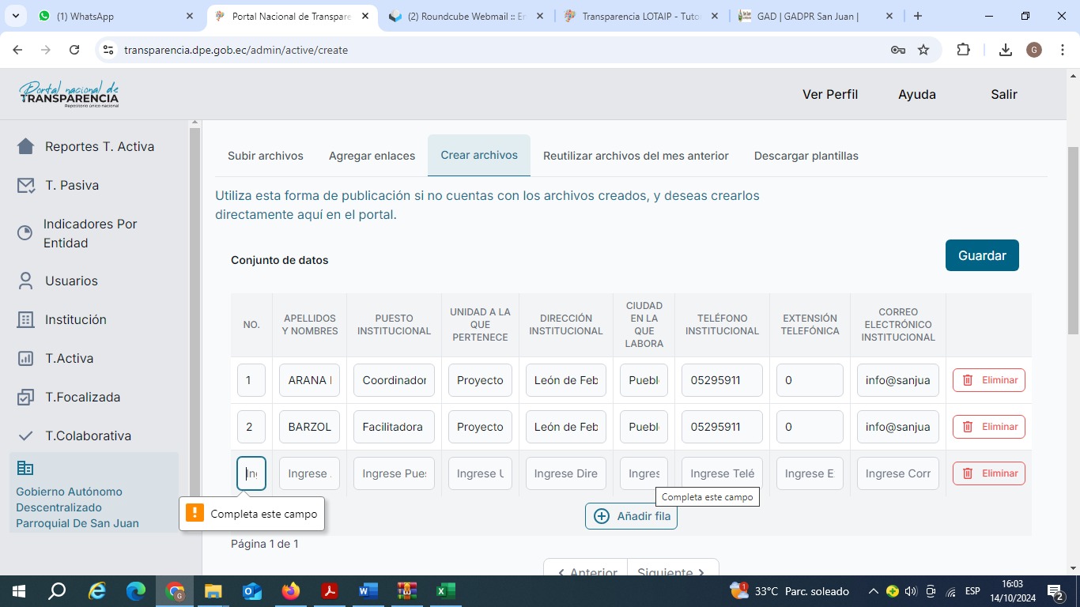Screen dimensions: 1080x607
Task: Open the Usuarios person icon
Action: [x=26, y=281]
